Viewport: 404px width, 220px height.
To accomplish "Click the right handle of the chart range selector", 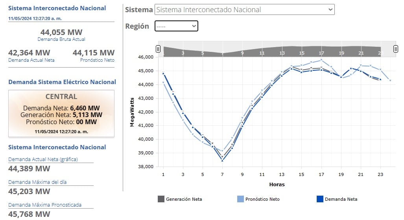I will [x=396, y=49].
